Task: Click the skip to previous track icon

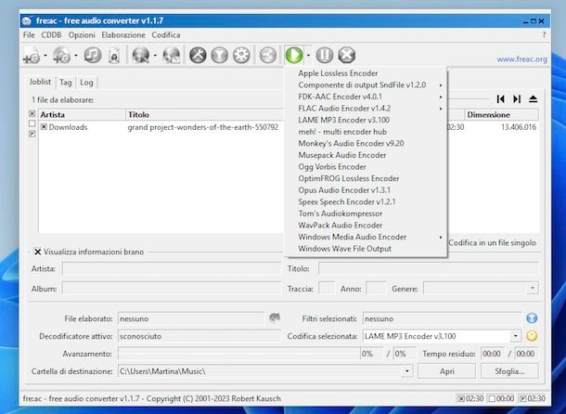Action: pyautogui.click(x=500, y=99)
